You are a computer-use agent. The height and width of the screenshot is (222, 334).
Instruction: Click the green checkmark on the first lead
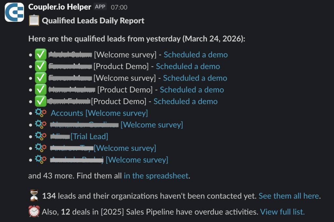tap(41, 55)
